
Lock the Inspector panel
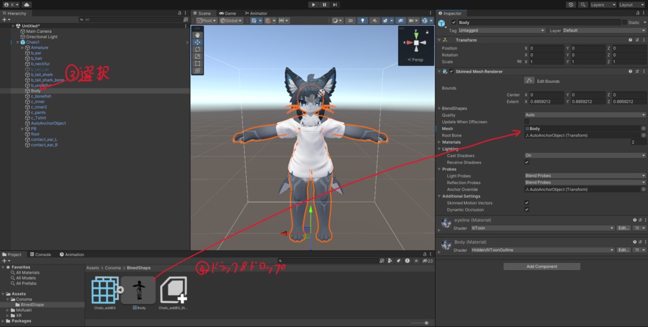pyautogui.click(x=638, y=13)
